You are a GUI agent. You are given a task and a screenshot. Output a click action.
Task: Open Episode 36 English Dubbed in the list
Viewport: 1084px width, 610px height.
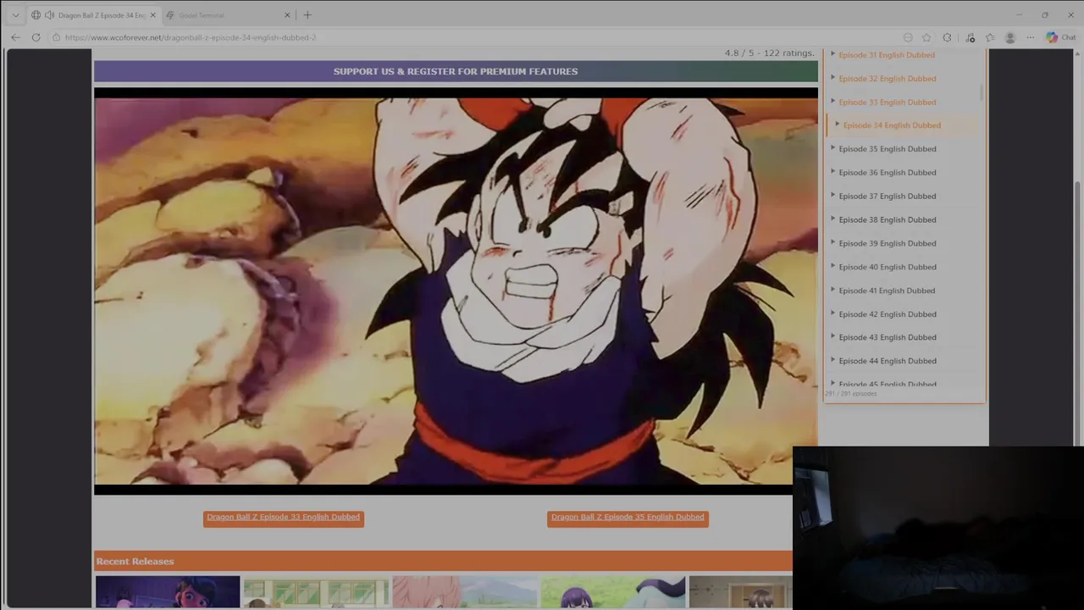point(887,173)
